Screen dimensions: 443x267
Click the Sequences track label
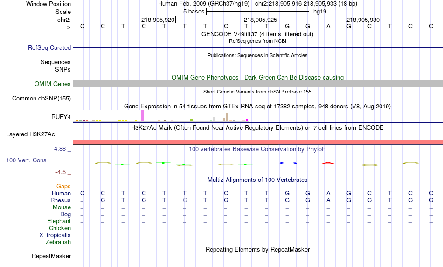(55, 62)
